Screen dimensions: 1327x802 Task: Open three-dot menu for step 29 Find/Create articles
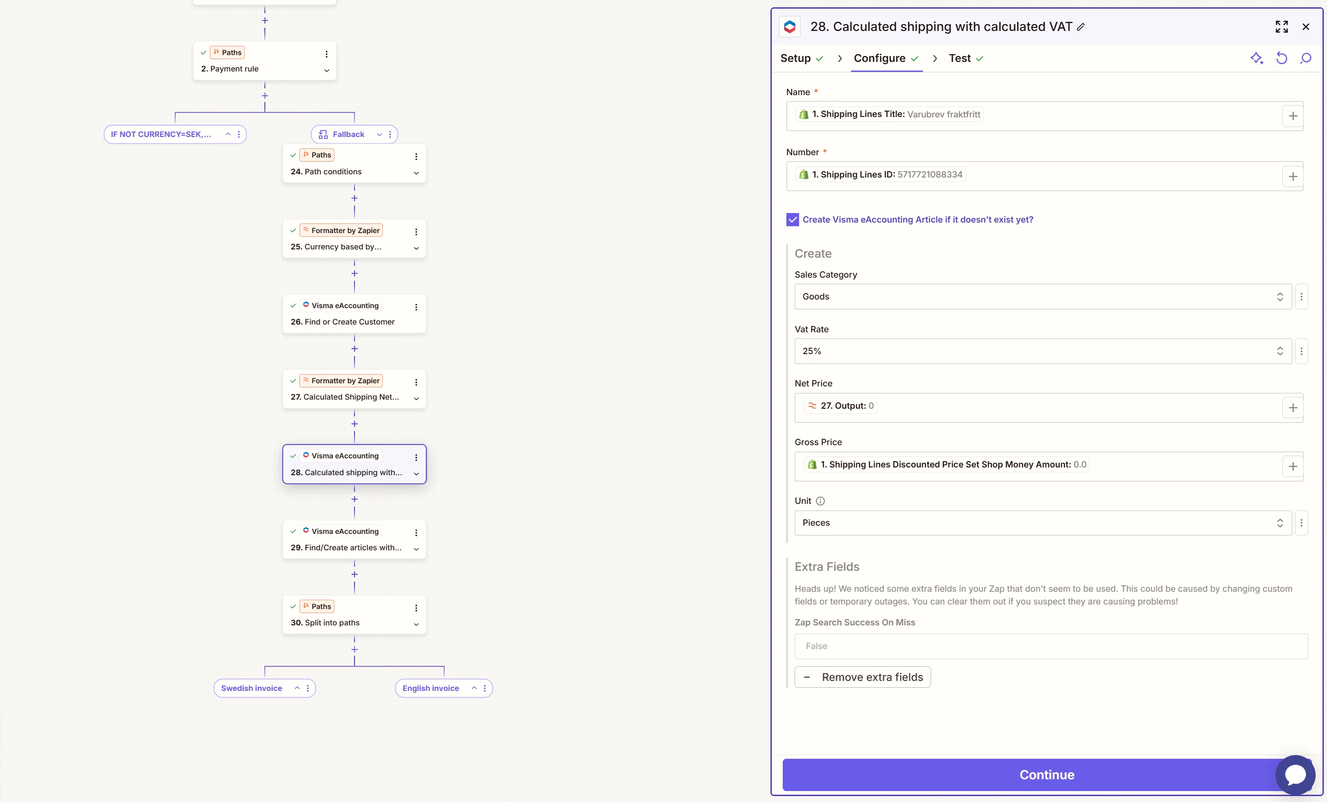pyautogui.click(x=416, y=533)
